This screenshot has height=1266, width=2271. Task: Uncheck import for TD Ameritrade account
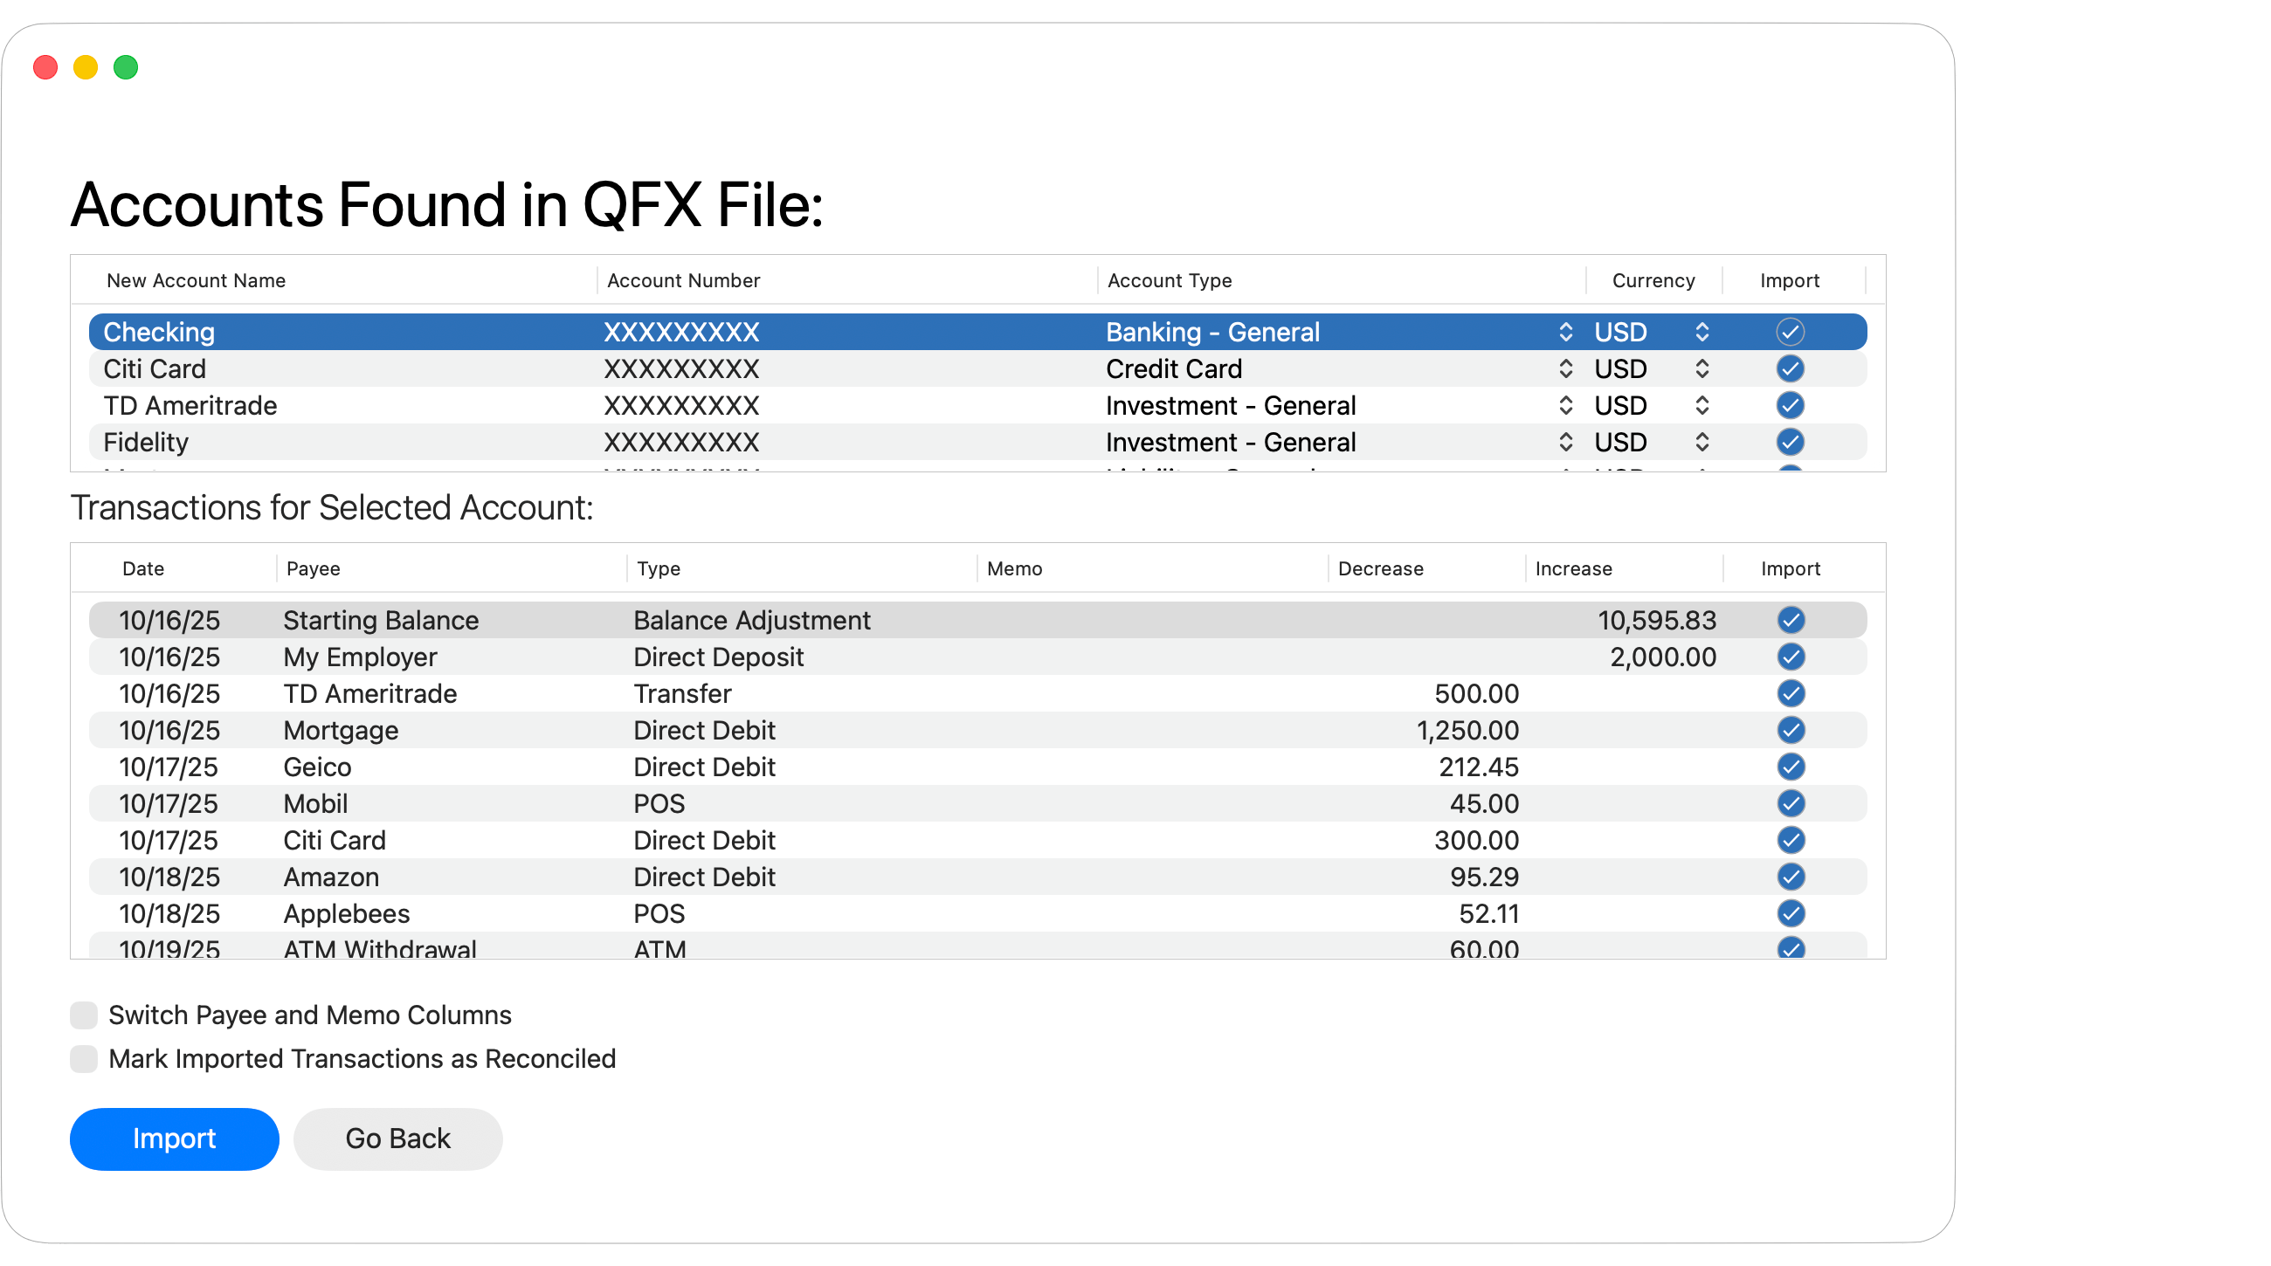point(1791,405)
